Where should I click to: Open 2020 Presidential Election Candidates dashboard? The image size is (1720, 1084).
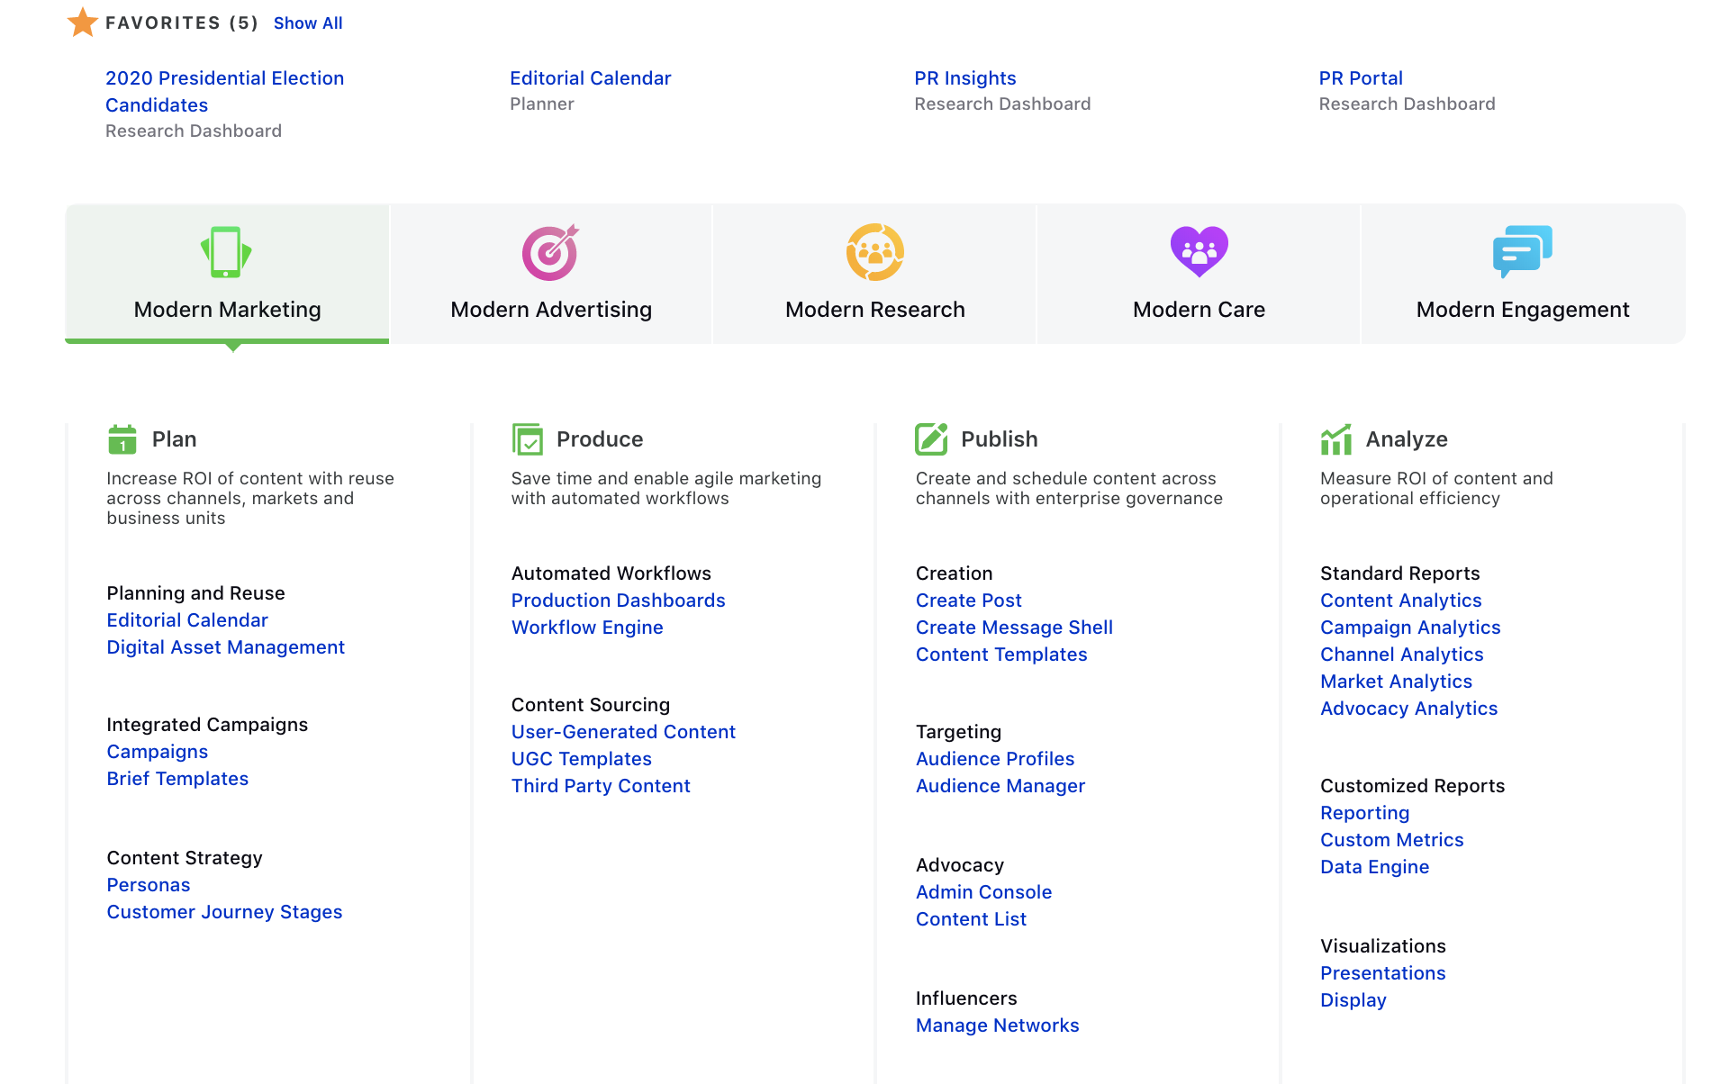pyautogui.click(x=224, y=92)
